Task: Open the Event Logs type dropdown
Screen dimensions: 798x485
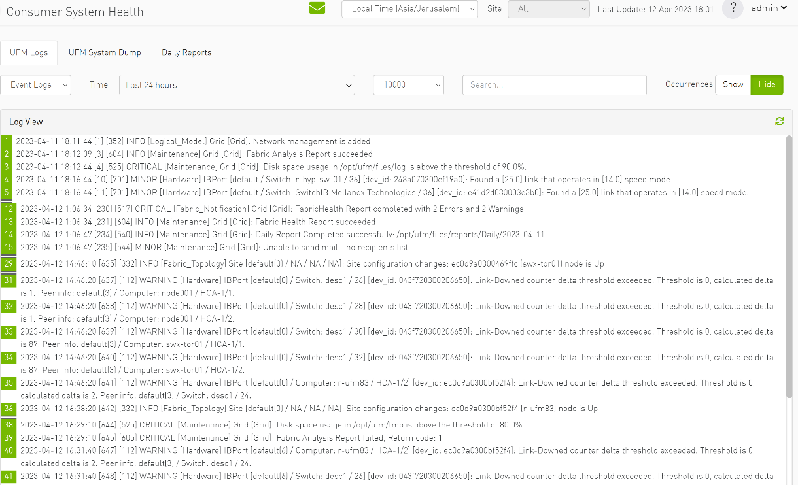Action: (36, 85)
